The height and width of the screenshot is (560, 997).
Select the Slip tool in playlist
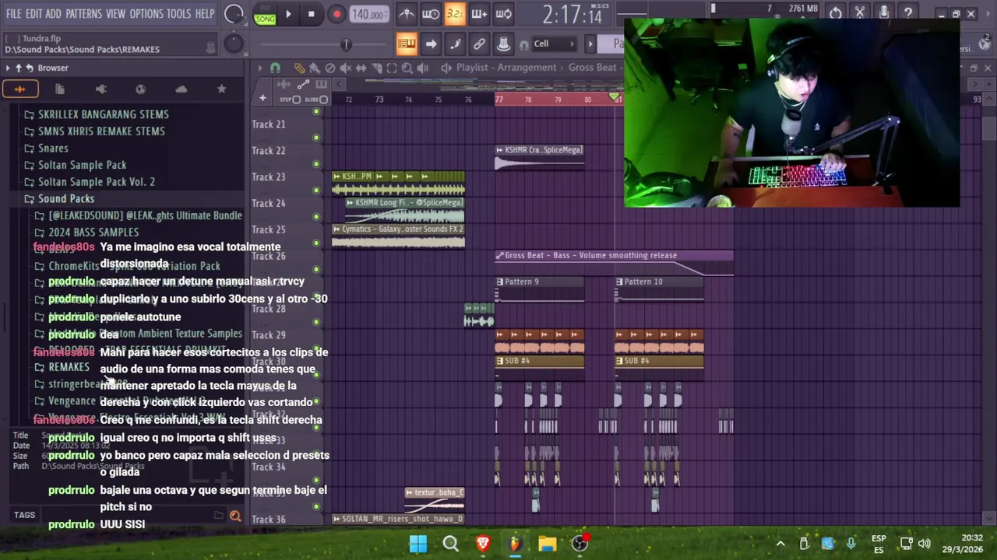coord(361,68)
